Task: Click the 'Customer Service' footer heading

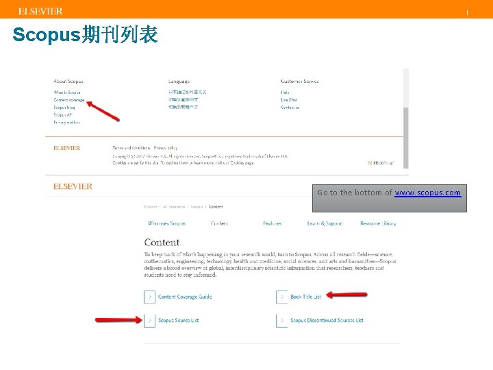Action: coord(300,81)
